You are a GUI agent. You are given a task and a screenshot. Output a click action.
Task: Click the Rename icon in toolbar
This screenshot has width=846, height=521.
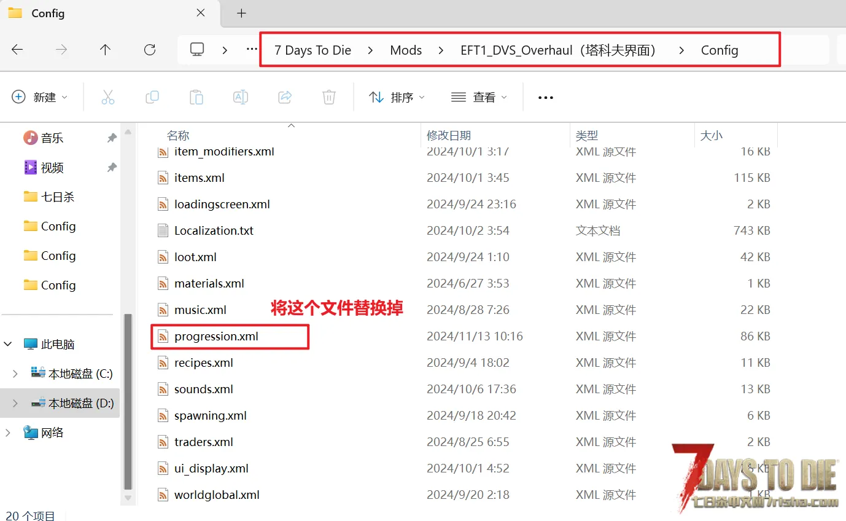click(x=241, y=97)
